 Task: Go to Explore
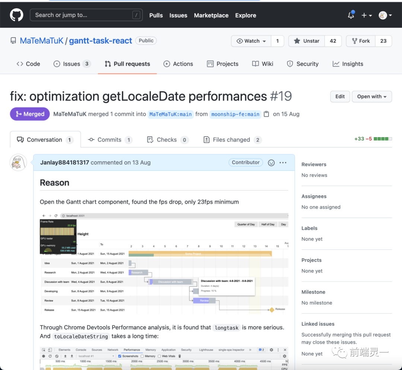246,15
